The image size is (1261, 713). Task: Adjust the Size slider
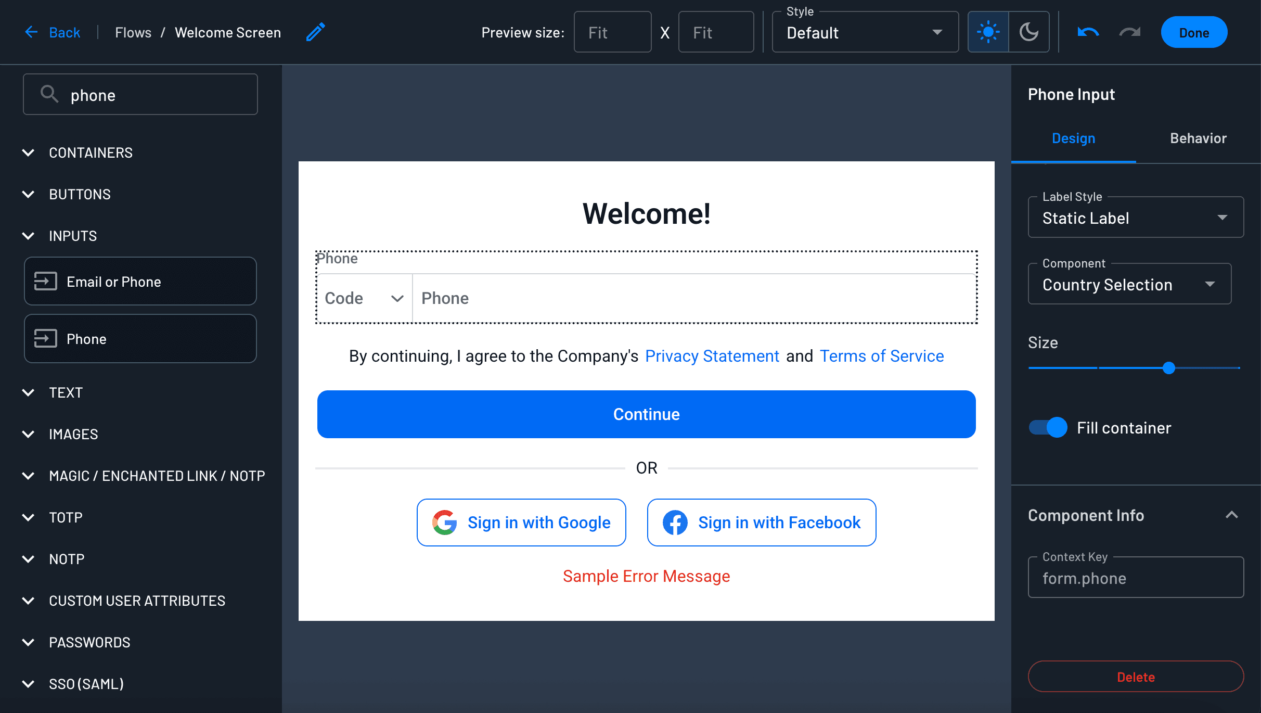coord(1169,368)
